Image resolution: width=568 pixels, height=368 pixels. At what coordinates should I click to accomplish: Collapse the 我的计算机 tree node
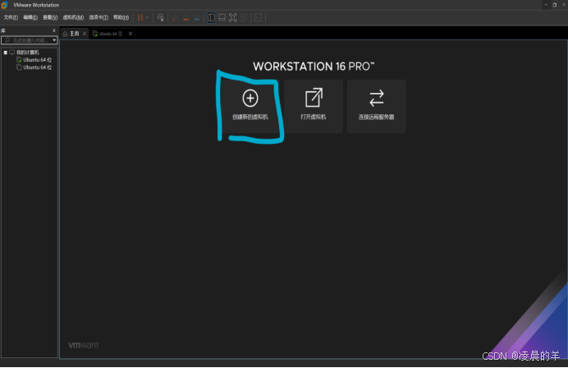[6, 53]
